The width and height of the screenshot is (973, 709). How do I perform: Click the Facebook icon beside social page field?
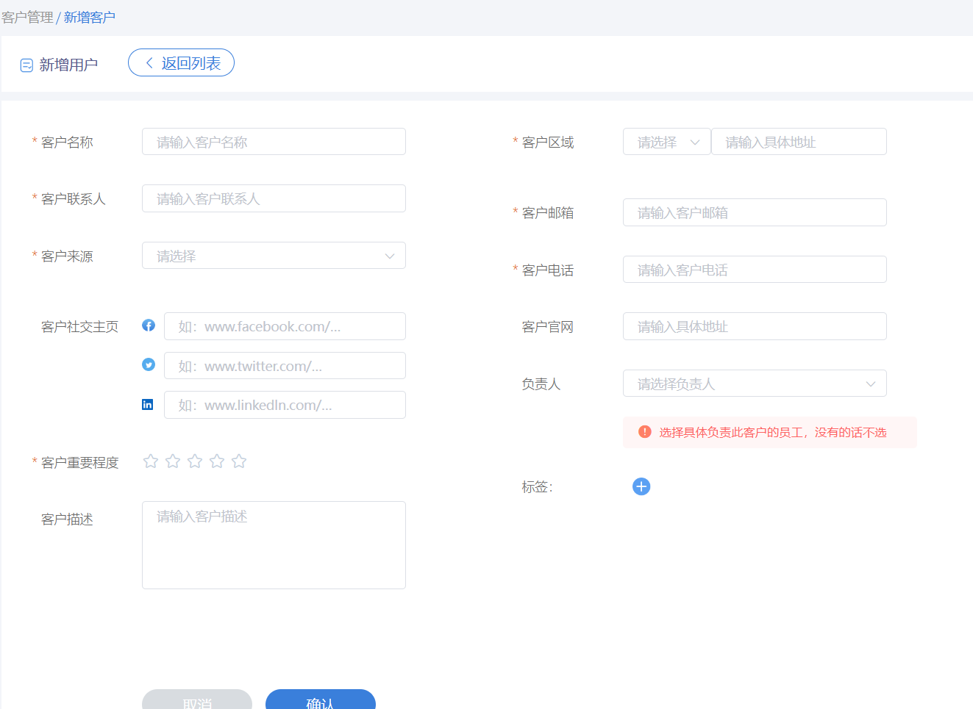pyautogui.click(x=149, y=325)
